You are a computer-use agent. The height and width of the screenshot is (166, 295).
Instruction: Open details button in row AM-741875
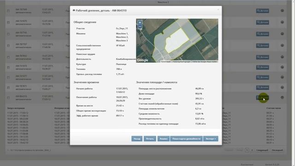262,23
